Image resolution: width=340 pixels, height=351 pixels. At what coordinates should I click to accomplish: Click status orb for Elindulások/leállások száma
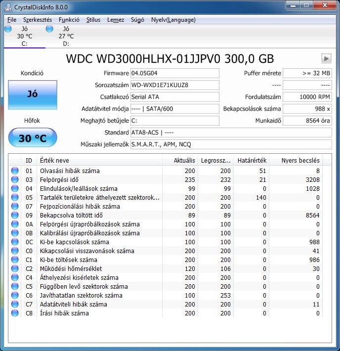click(x=15, y=188)
